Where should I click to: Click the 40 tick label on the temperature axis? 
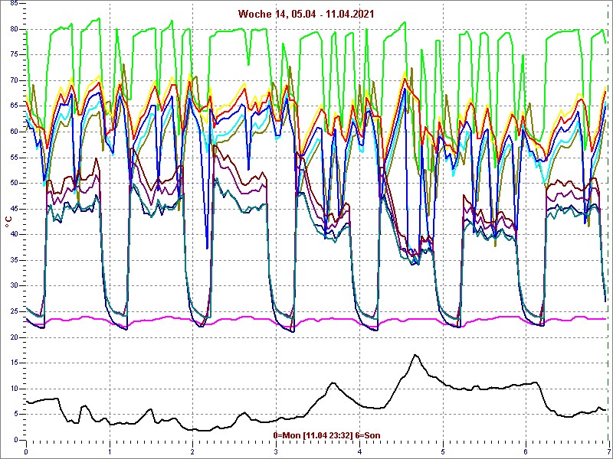tap(14, 234)
